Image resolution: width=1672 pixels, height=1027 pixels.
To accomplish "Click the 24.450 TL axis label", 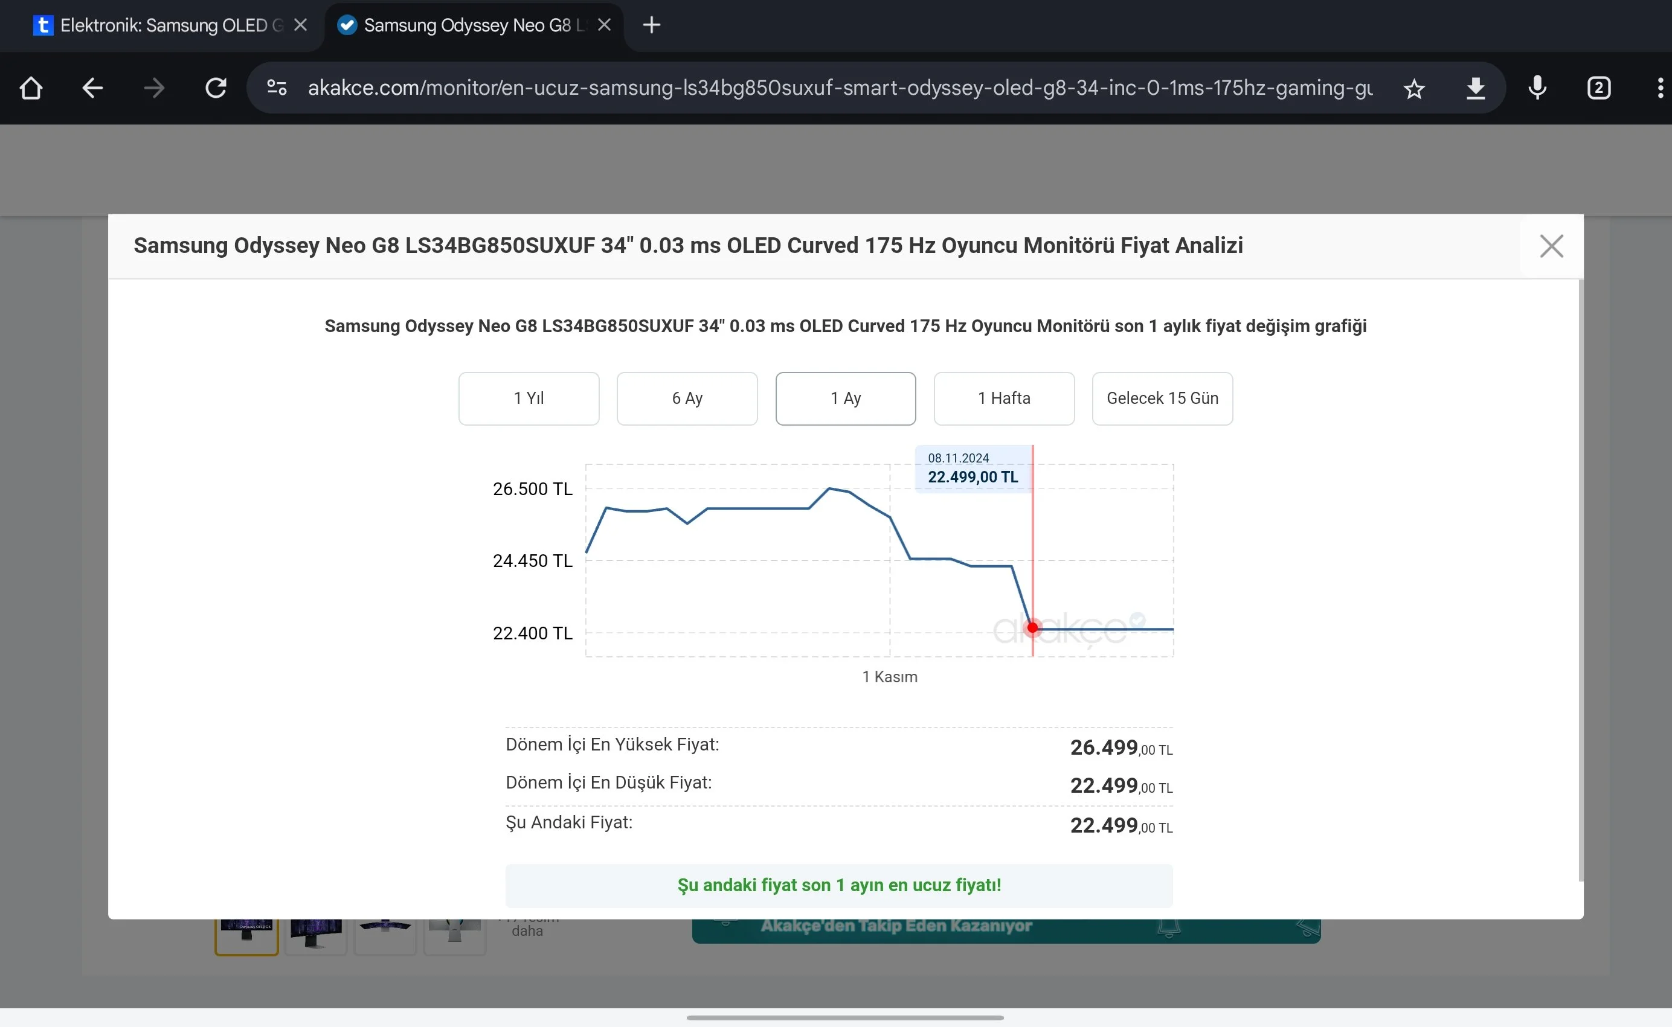I will pyautogui.click(x=532, y=561).
